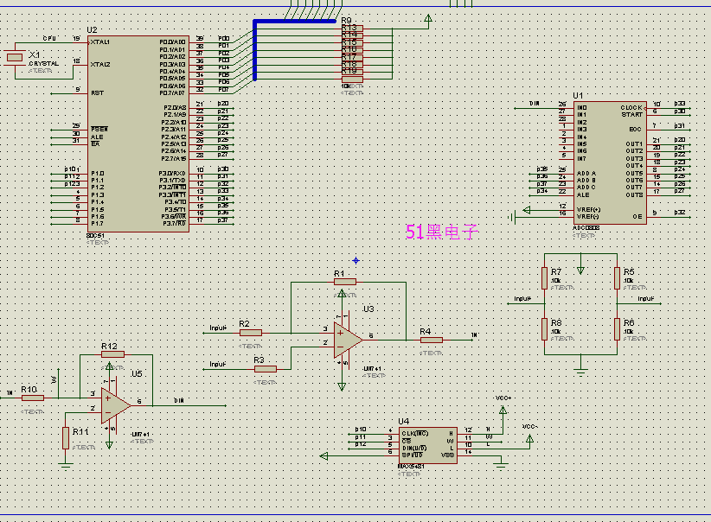The height and width of the screenshot is (522, 711).
Task: Click the ground symbol below bridge resistors
Action: click(x=581, y=370)
